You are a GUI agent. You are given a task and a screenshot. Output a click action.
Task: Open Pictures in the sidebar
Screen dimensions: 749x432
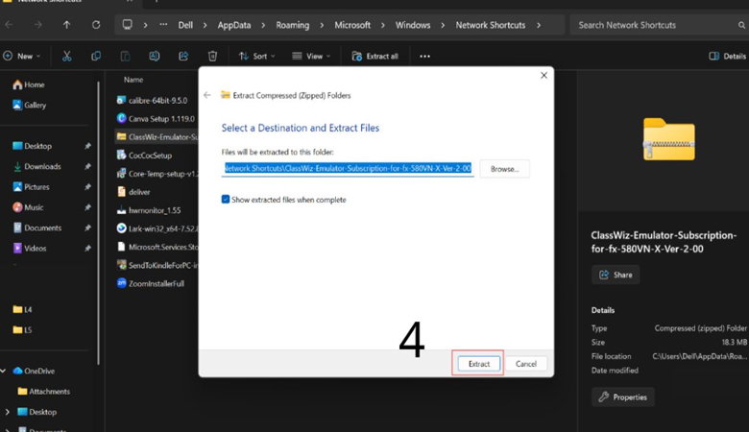(x=31, y=187)
